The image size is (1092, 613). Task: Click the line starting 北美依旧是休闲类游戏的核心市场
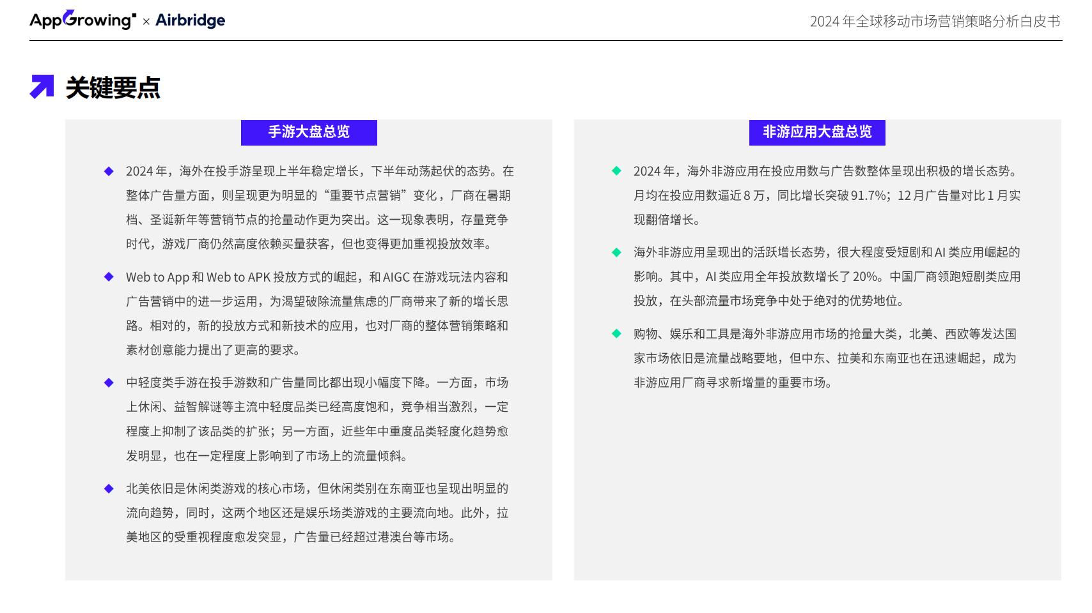tap(317, 488)
